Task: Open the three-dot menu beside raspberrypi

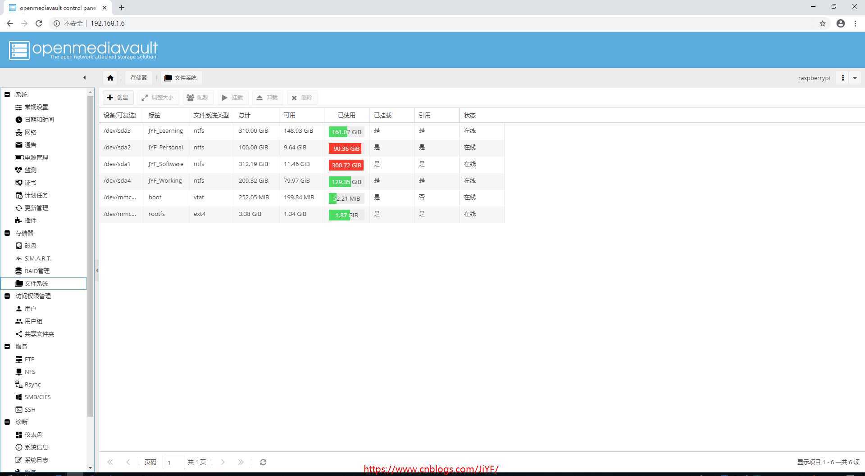Action: pos(842,78)
